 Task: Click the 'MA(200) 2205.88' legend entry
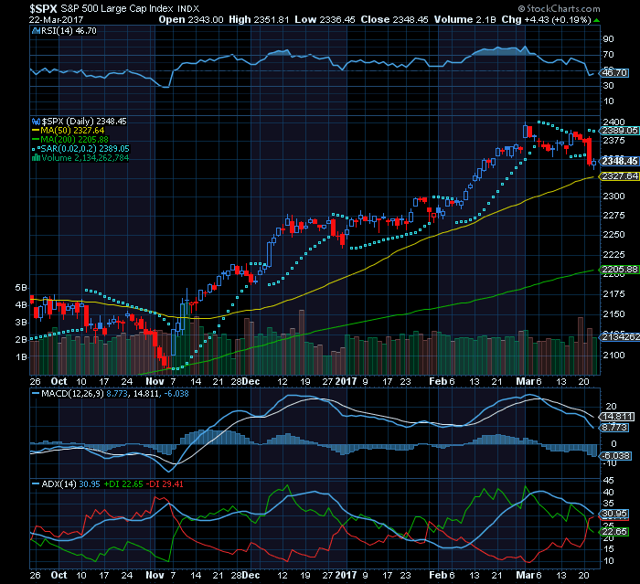pyautogui.click(x=75, y=140)
